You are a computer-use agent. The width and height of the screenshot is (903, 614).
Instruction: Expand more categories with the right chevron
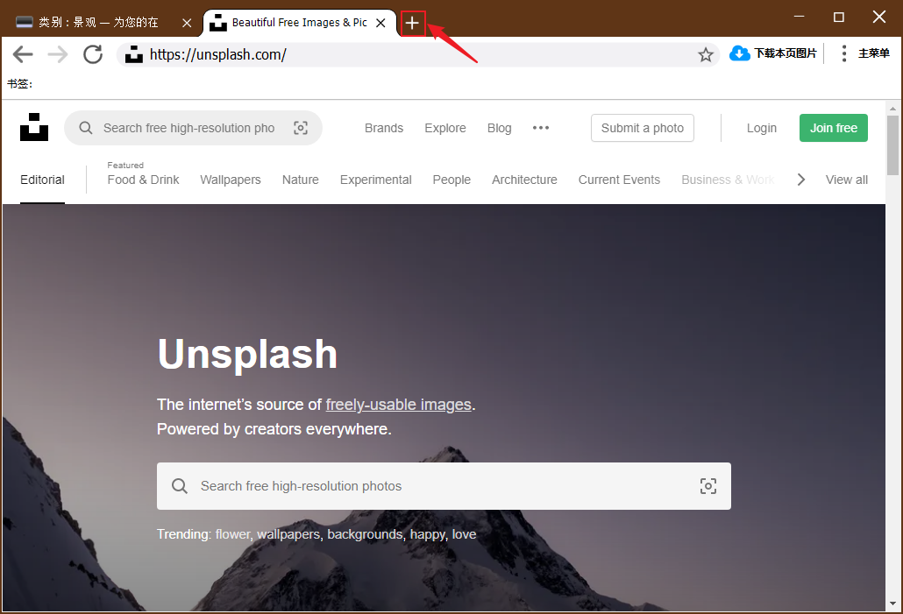[801, 180]
